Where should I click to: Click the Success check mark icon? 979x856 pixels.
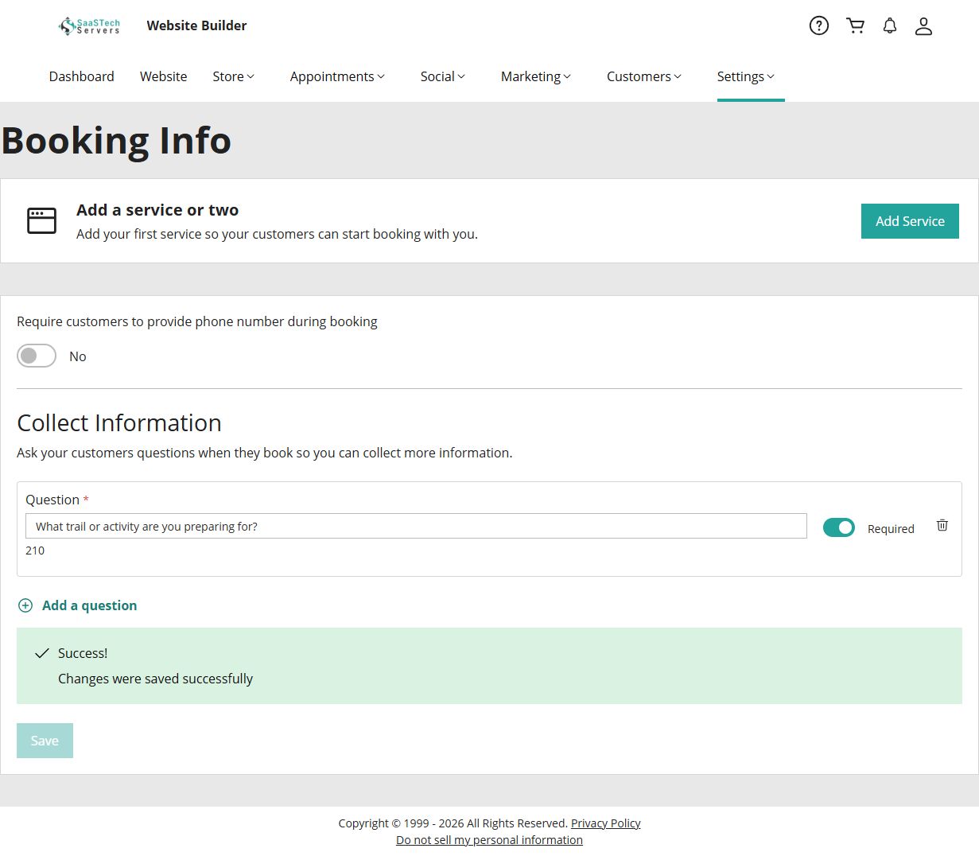42,653
